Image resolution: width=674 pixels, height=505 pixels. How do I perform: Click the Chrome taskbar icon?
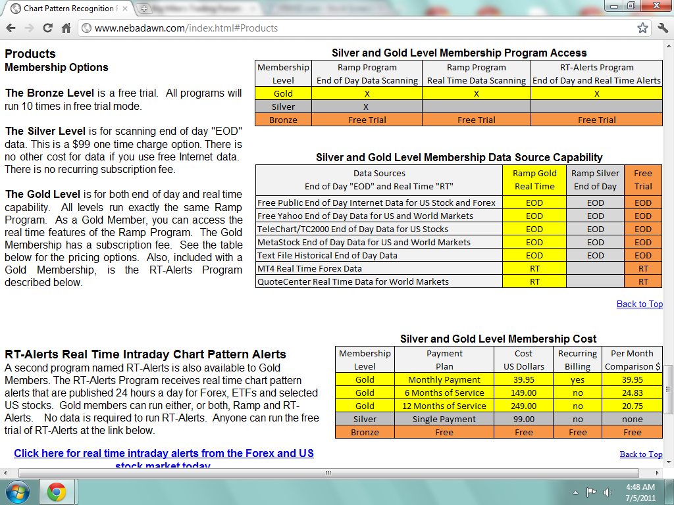(x=57, y=492)
